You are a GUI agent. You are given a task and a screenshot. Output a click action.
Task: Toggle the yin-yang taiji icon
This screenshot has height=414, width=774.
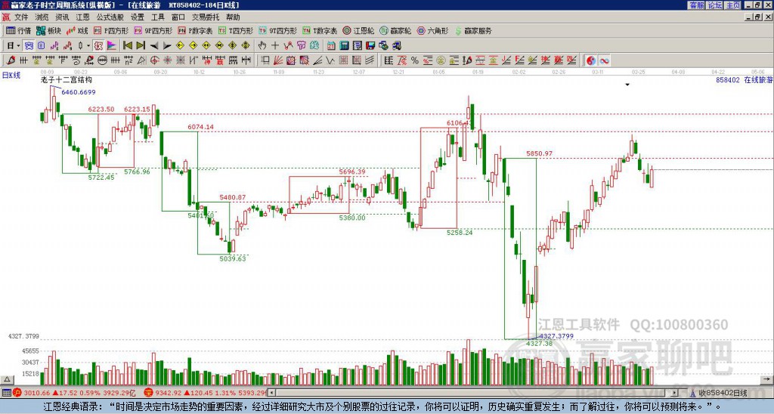pos(591,60)
